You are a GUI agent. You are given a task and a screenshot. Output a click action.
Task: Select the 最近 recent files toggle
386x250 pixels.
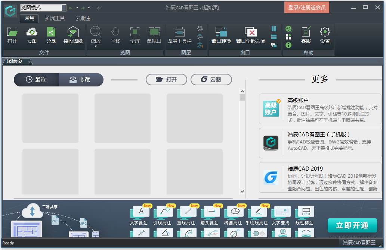coord(36,80)
